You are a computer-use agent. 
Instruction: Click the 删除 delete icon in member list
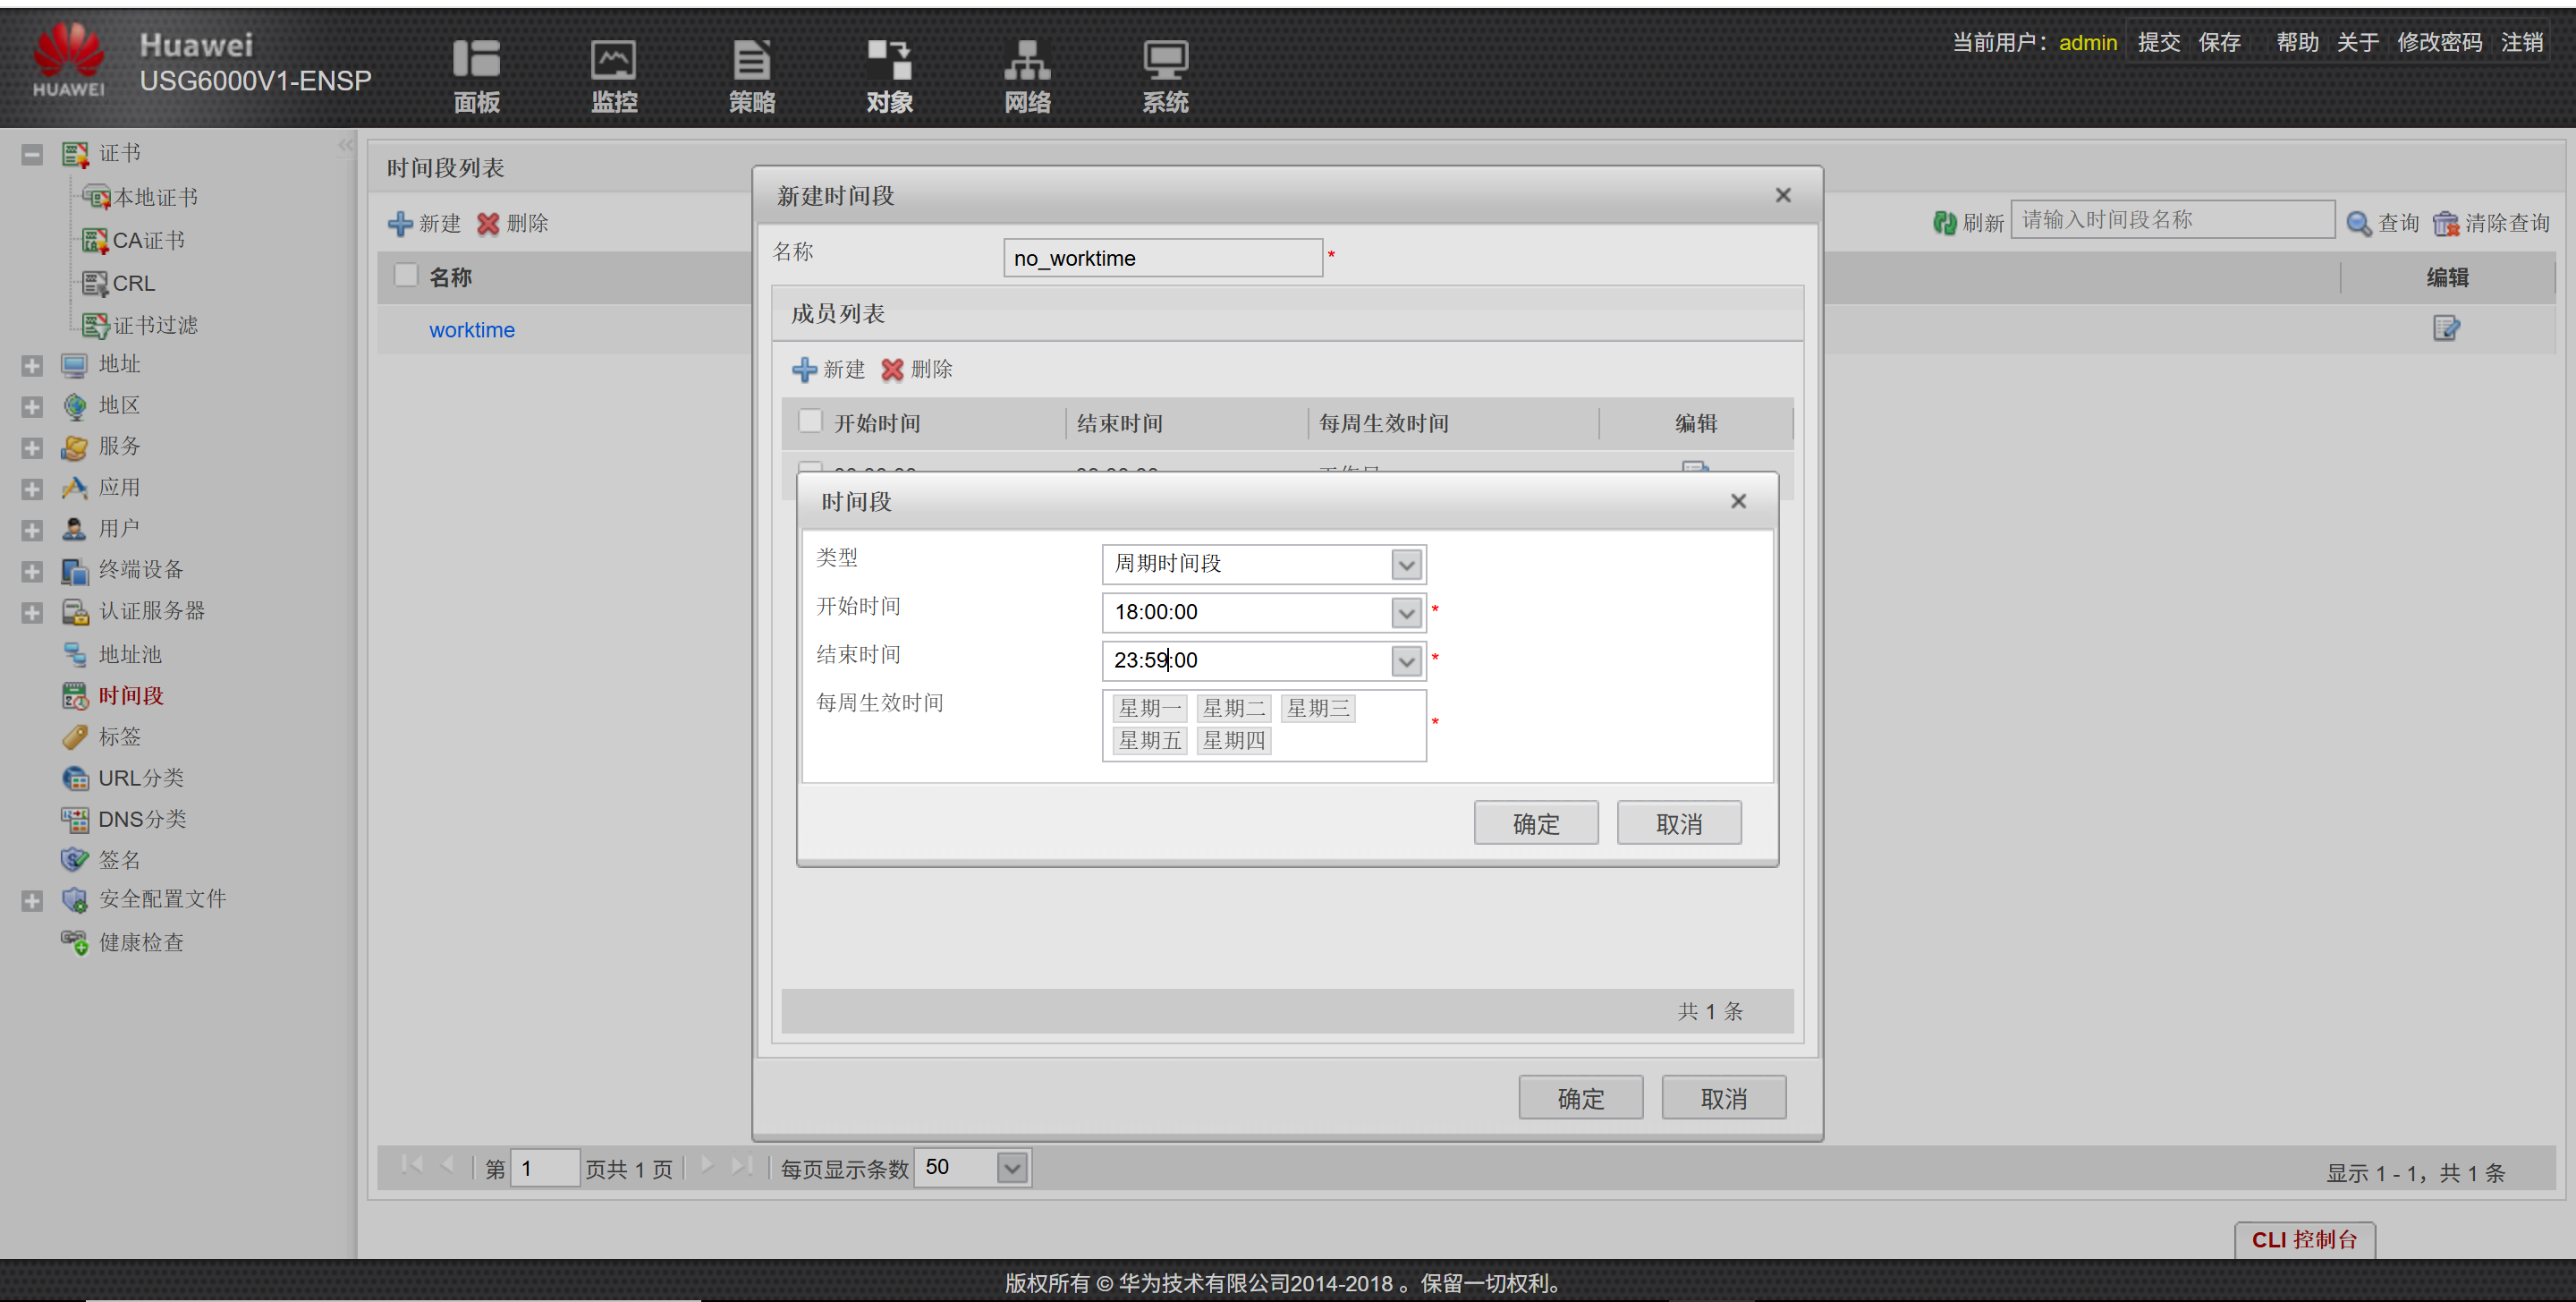click(x=893, y=370)
